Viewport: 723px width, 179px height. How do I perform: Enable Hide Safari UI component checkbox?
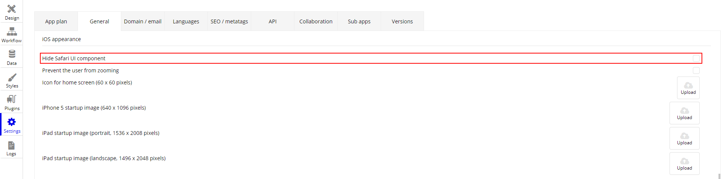coord(696,58)
